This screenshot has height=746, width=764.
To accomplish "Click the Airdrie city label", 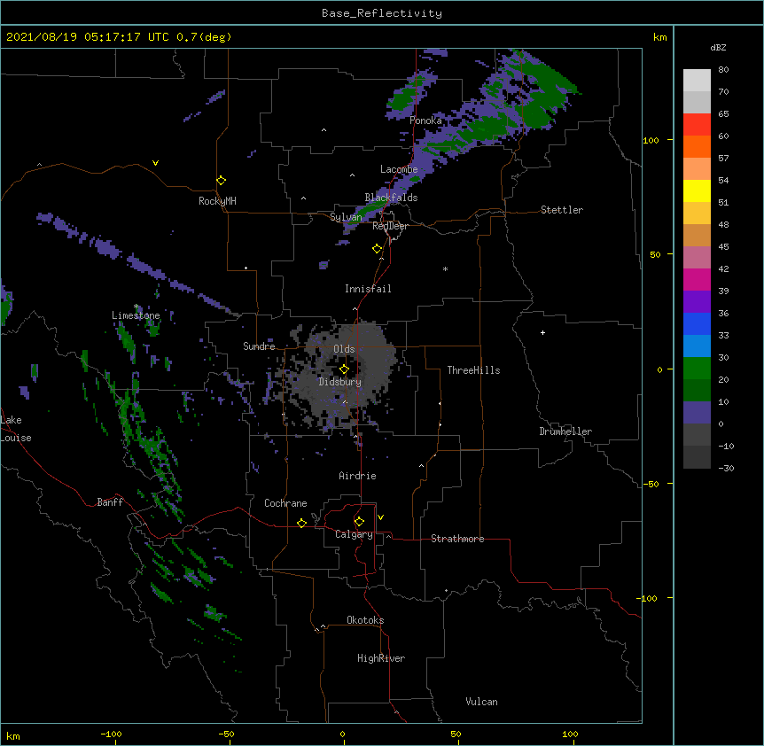I will (x=357, y=476).
